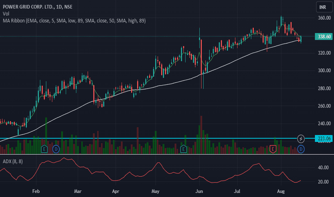Click the Vol indicator label
The width and height of the screenshot is (334, 197).
[x=6, y=14]
